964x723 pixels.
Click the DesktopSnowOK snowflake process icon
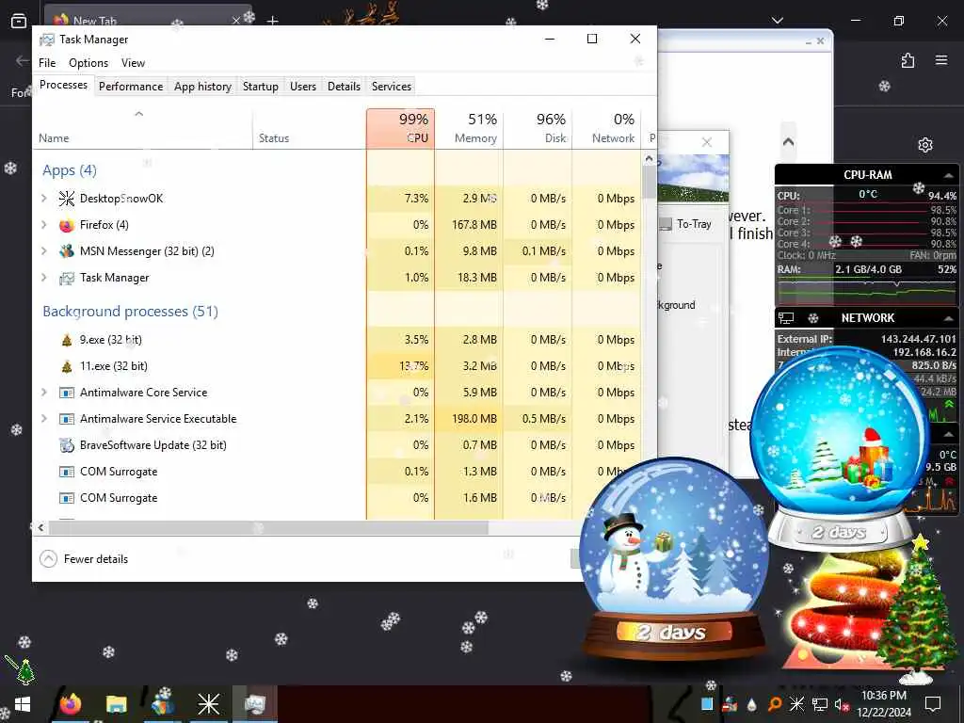[x=67, y=198]
